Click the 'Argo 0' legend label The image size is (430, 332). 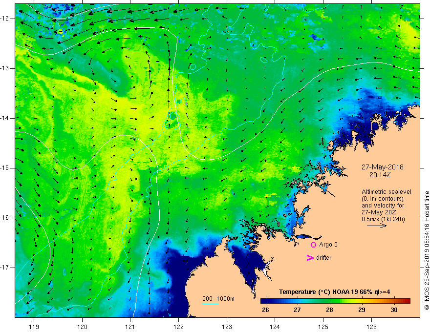(x=328, y=245)
